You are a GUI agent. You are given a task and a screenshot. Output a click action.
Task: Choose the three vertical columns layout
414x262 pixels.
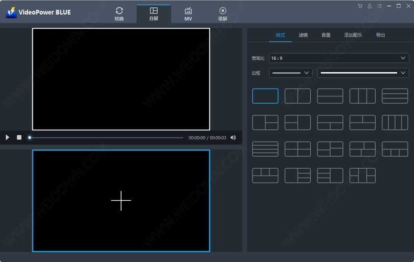pyautogui.click(x=363, y=96)
